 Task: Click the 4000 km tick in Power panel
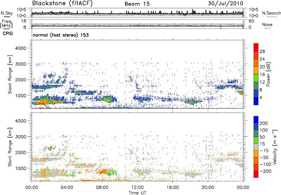coord(20,48)
